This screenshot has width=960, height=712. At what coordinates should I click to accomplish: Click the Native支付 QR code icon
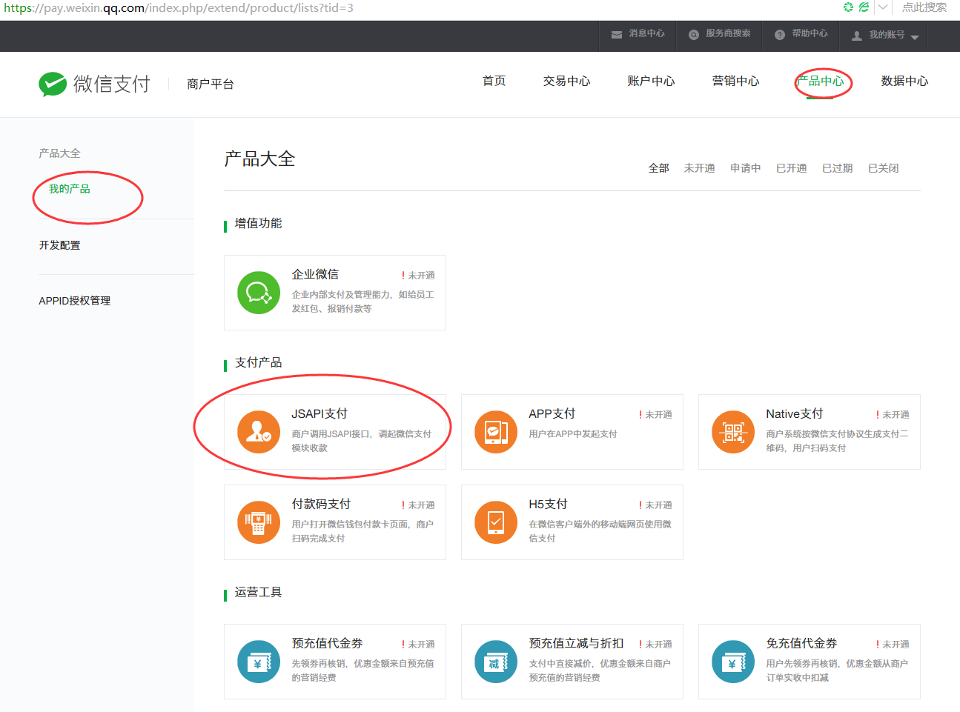point(733,432)
